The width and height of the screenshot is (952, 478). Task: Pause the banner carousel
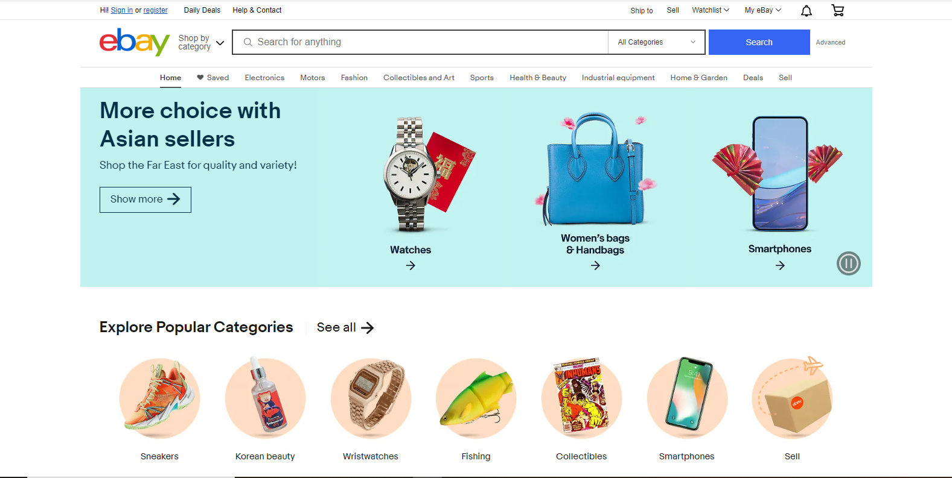pos(848,263)
